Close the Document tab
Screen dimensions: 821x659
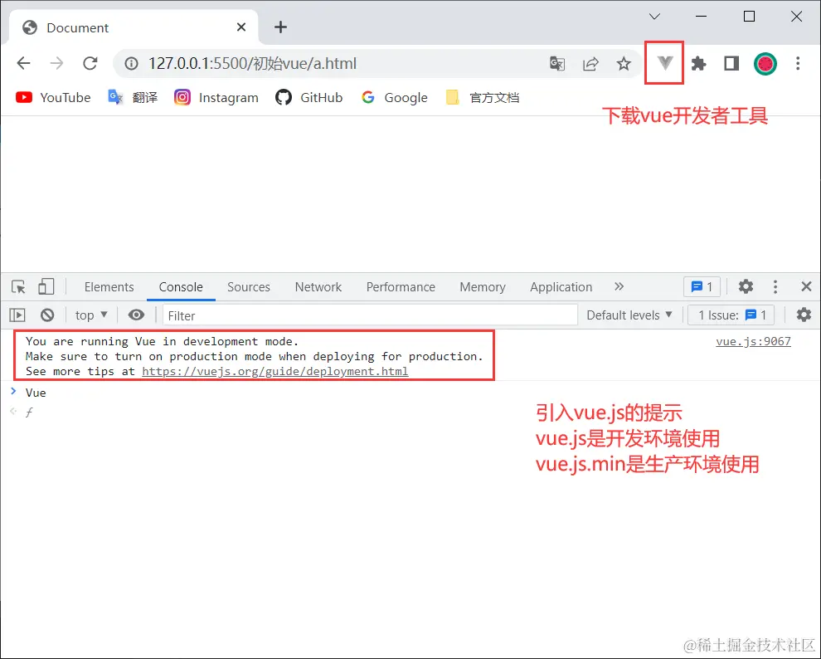(241, 27)
